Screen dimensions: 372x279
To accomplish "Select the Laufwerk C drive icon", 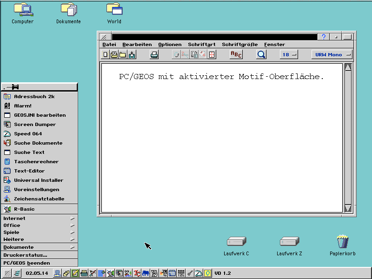I will click(x=236, y=242).
